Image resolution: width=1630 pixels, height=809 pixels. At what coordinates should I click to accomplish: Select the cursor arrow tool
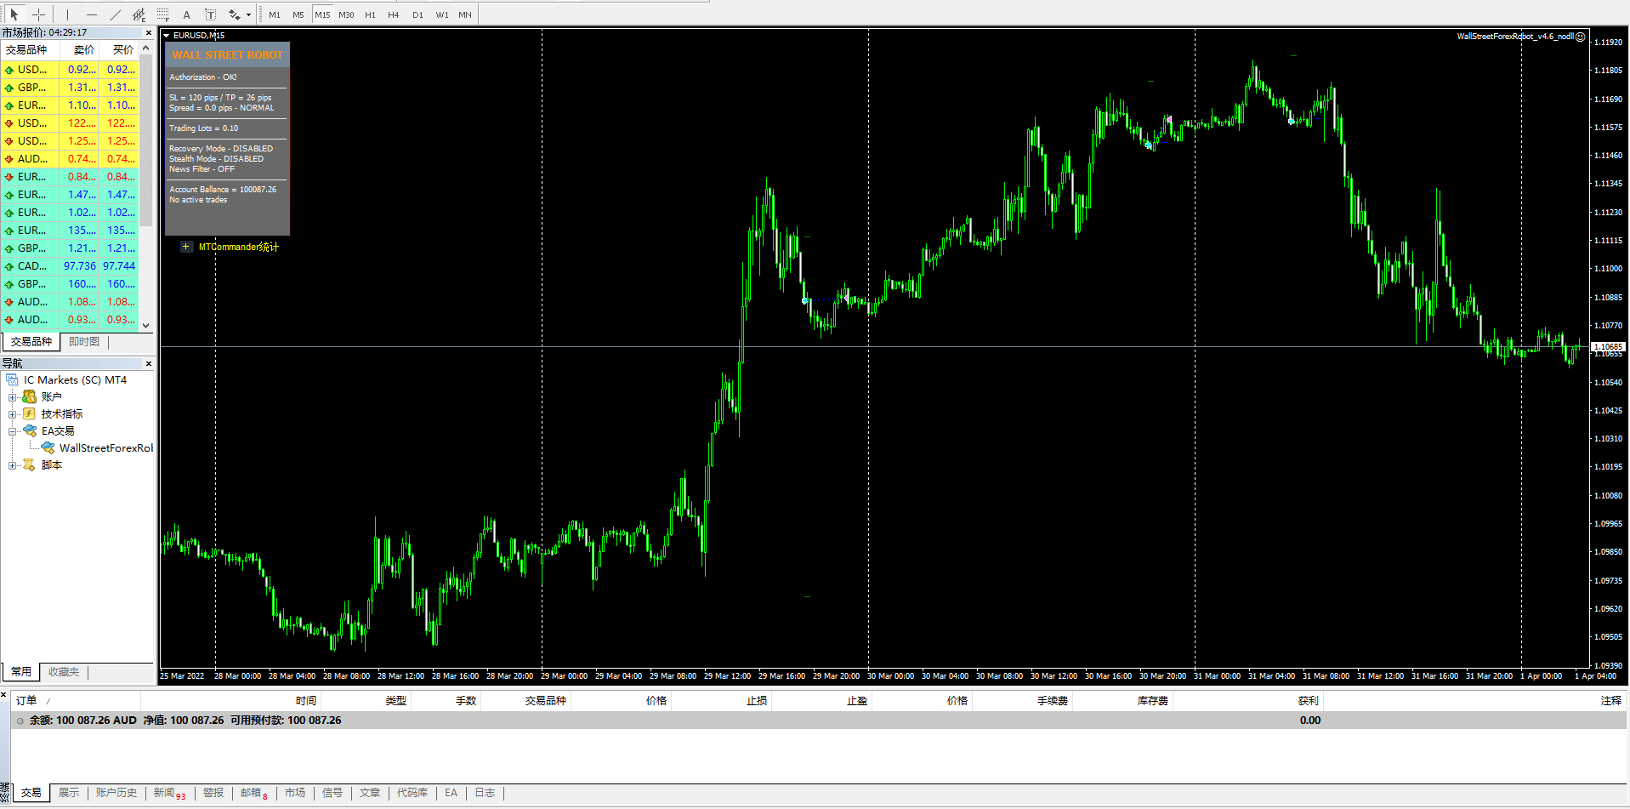coord(14,14)
